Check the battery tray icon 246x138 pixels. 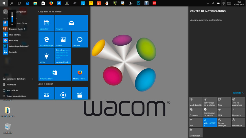[x=218, y=3]
